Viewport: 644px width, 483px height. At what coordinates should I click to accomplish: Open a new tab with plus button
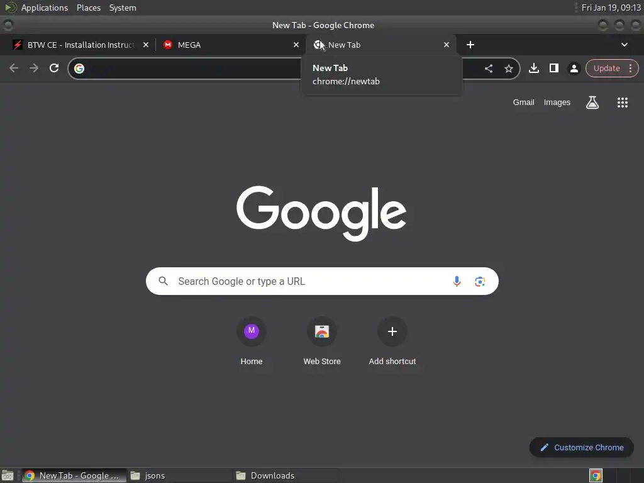coord(470,45)
